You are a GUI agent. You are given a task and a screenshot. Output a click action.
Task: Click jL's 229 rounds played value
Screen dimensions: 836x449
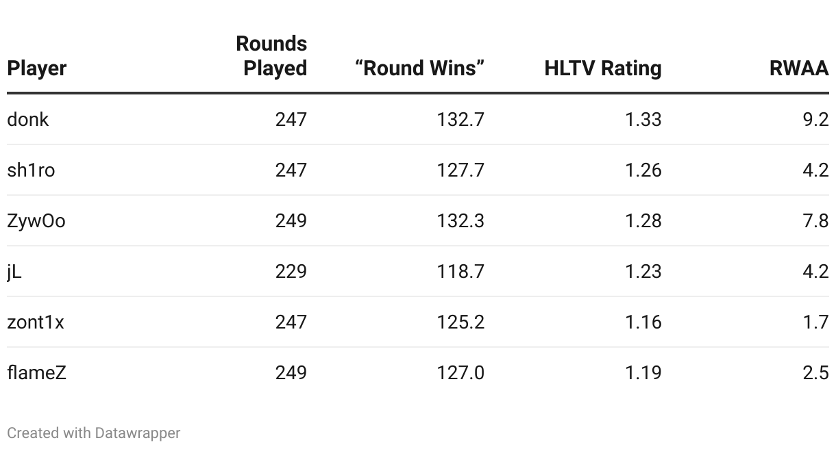pos(291,271)
